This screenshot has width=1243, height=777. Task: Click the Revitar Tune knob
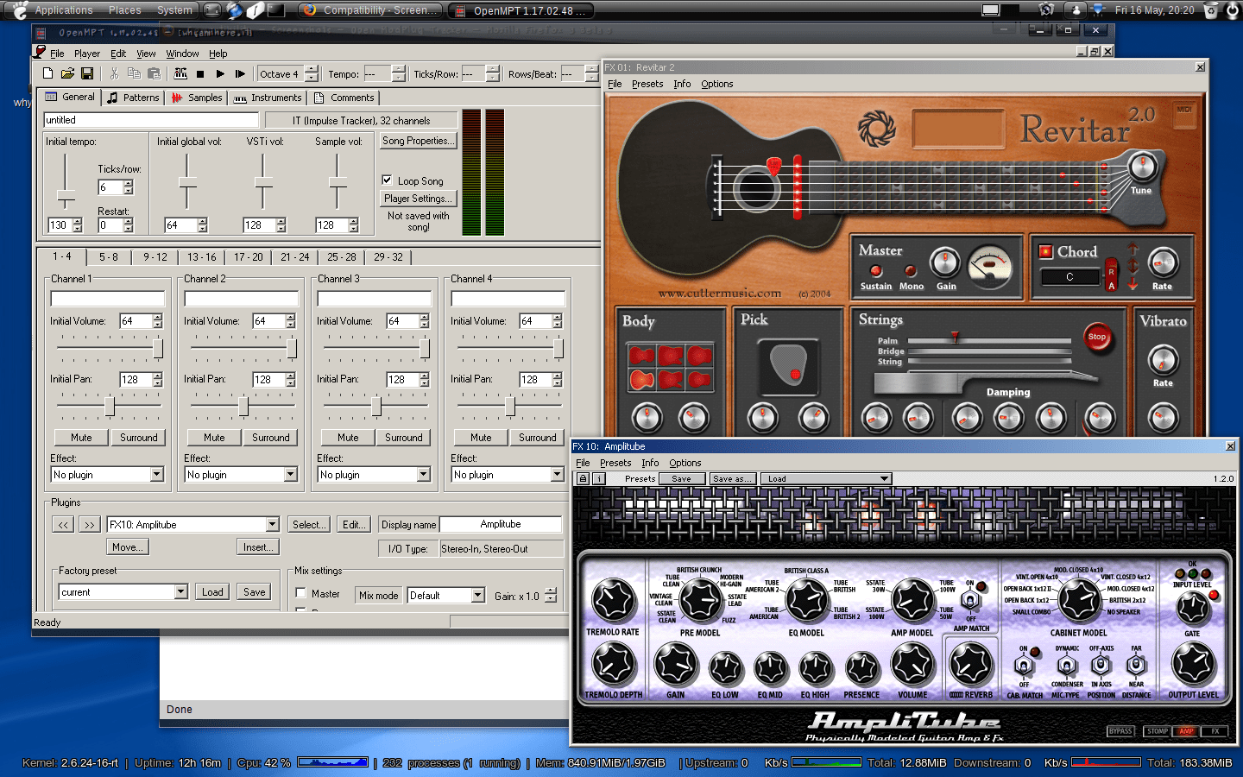[1142, 165]
